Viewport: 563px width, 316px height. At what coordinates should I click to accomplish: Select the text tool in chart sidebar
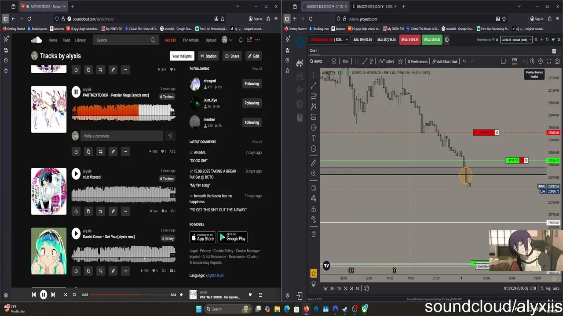tap(314, 138)
